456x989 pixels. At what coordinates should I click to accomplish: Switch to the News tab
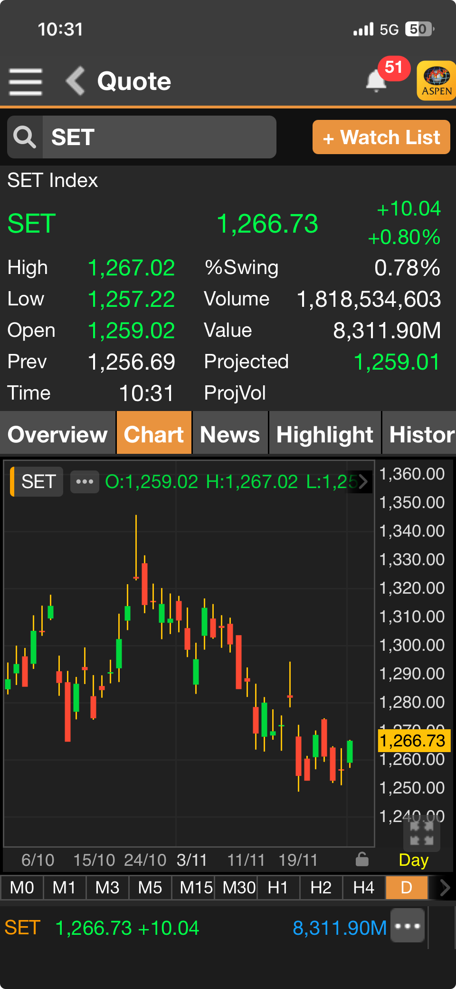(x=230, y=434)
